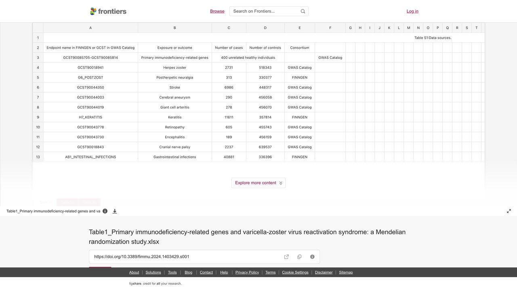The image size is (517, 290).
Task: Click cell 'H7_KERATITIS'
Action: coord(90,117)
